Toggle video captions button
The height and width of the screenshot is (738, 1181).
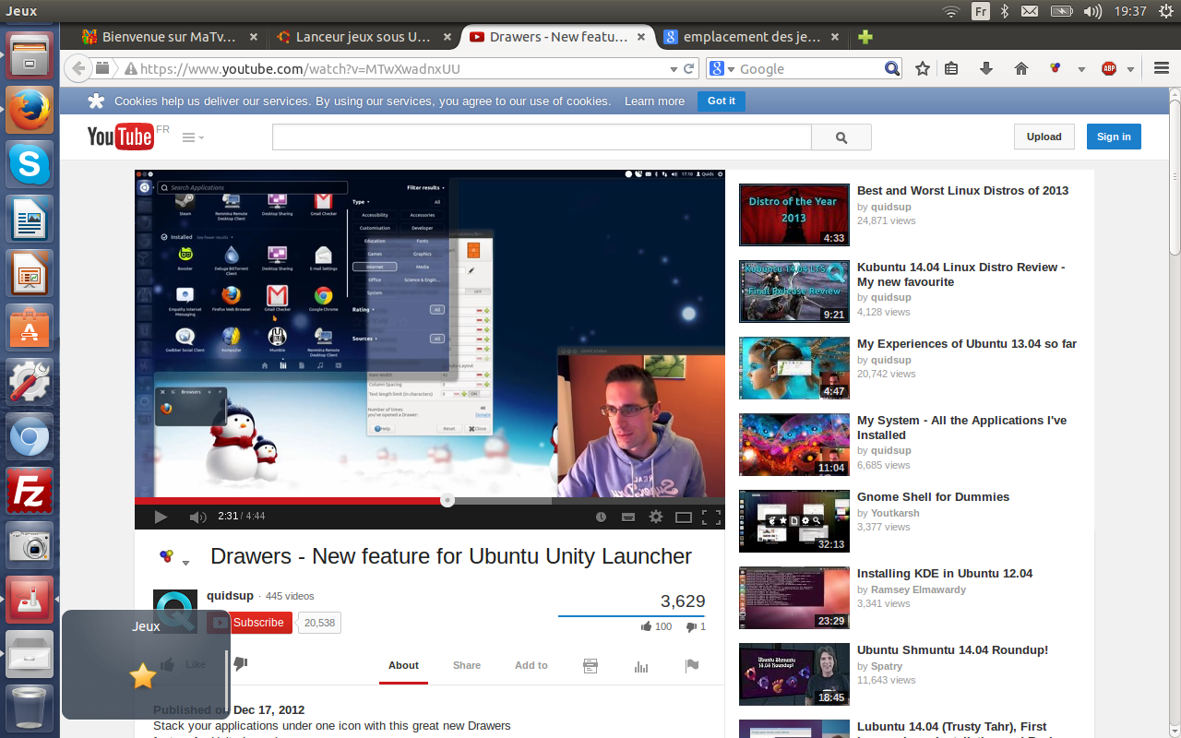click(628, 518)
